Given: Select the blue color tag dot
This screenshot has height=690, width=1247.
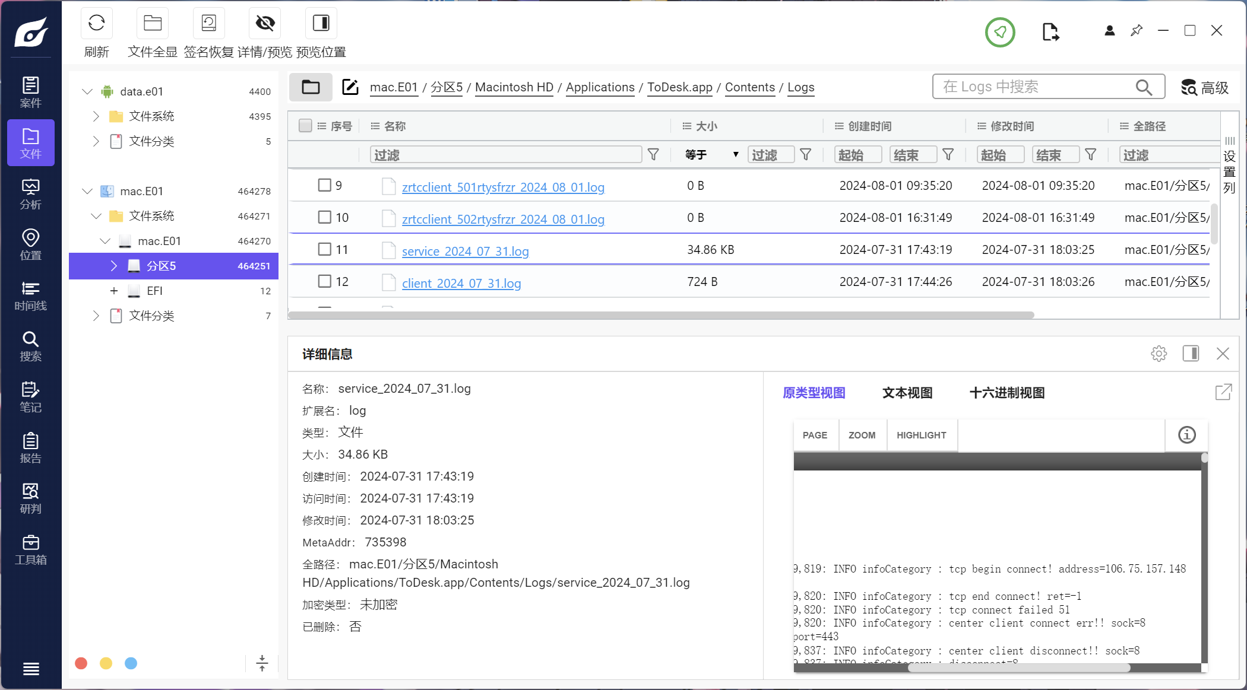Looking at the screenshot, I should click(x=131, y=663).
